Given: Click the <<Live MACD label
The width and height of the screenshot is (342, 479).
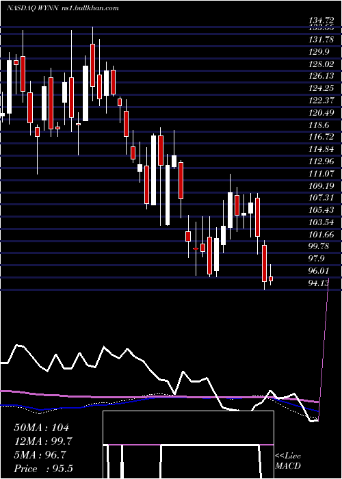Looking at the screenshot, I should pos(288,461).
